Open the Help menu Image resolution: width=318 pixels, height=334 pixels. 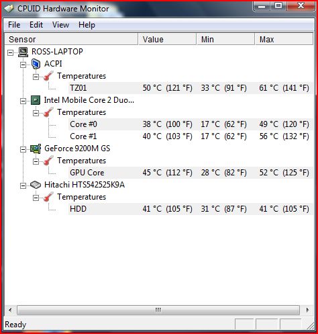pyautogui.click(x=87, y=25)
